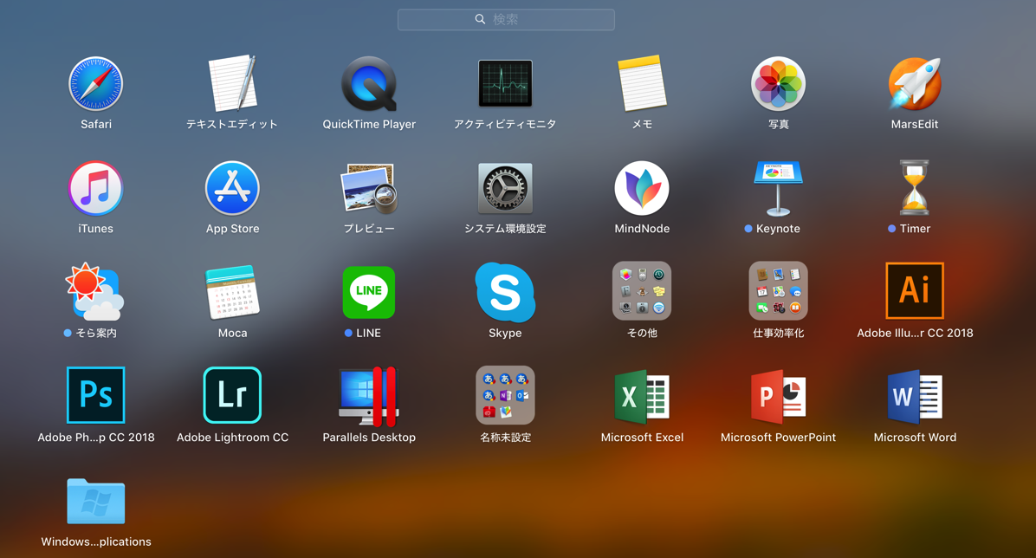Launch Adobe Lightroom CC
This screenshot has height=558, width=1036.
pyautogui.click(x=232, y=395)
